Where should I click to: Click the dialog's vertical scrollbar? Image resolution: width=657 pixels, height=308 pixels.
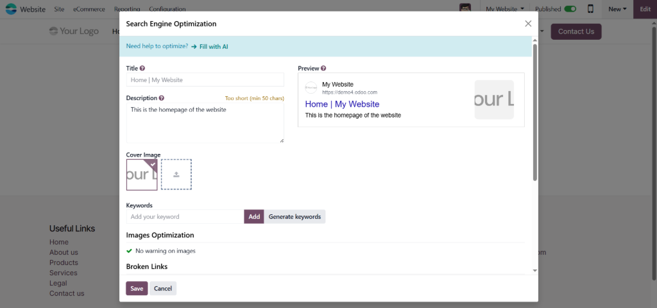click(534, 116)
